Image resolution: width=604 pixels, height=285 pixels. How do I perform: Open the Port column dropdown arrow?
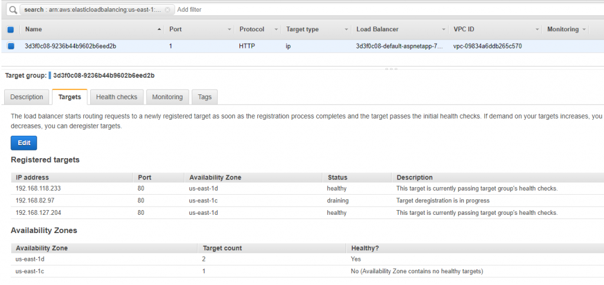coord(229,30)
